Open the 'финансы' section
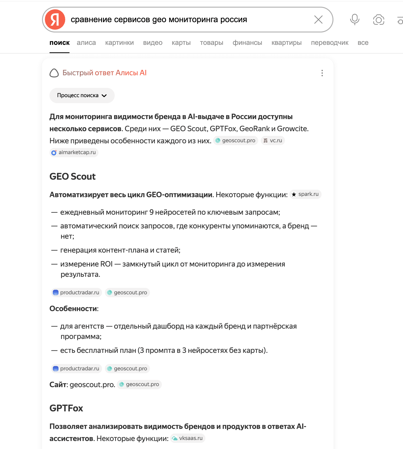Screen dimensions: 403x449 point(247,43)
